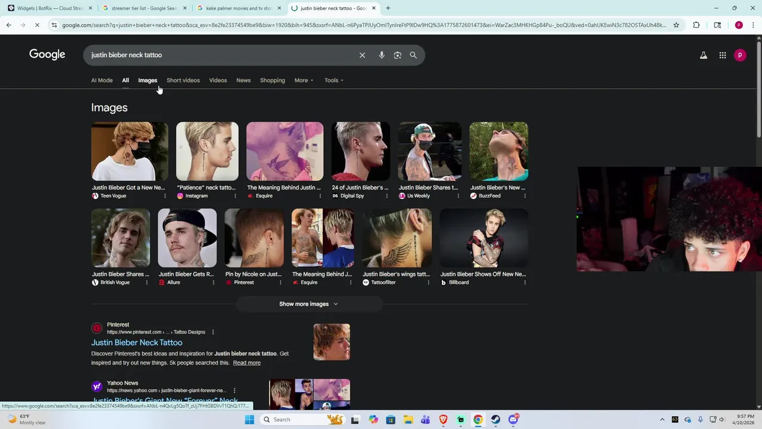Image resolution: width=762 pixels, height=429 pixels.
Task: Expand Show more images
Action: click(x=308, y=304)
